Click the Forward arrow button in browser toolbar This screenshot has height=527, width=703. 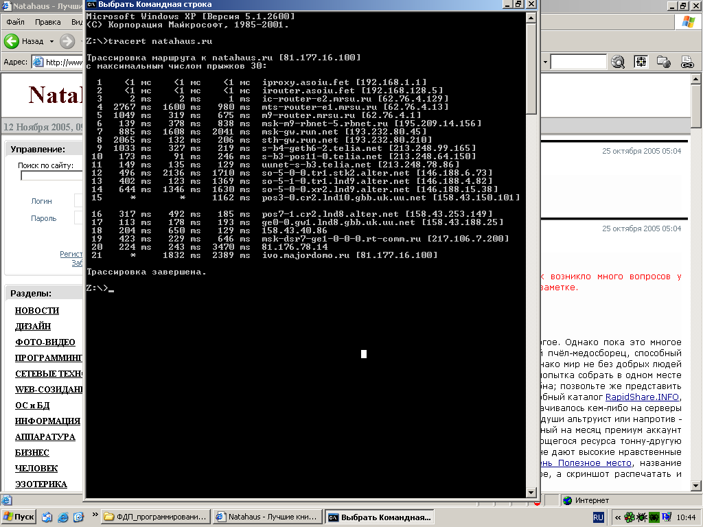coord(67,41)
